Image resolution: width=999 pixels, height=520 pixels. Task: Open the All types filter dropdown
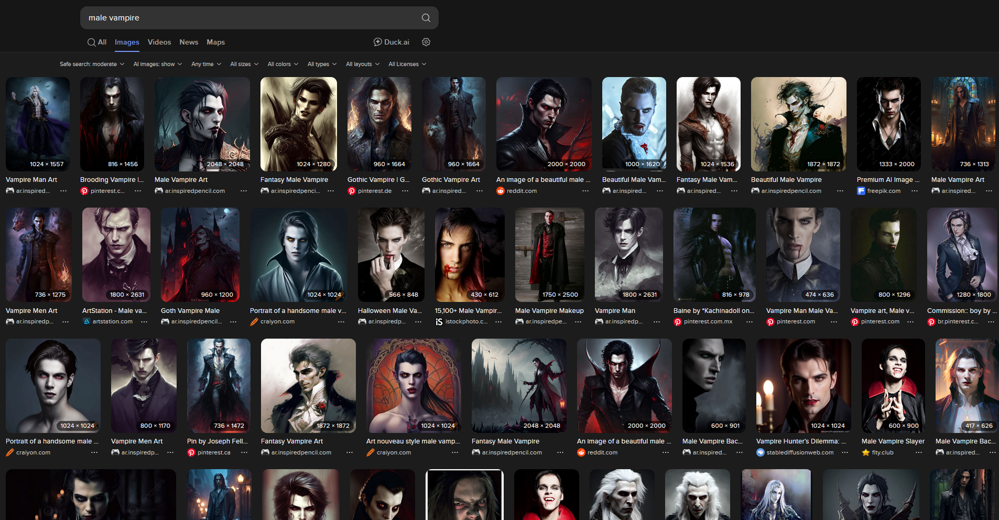pos(322,64)
